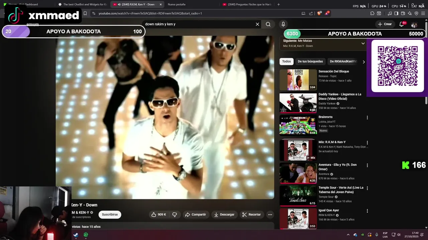The height and width of the screenshot is (240, 428).
Task: Click the playing video frame to pause
Action: tap(165, 117)
